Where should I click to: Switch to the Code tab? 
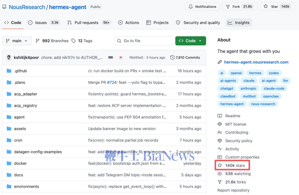13,23
